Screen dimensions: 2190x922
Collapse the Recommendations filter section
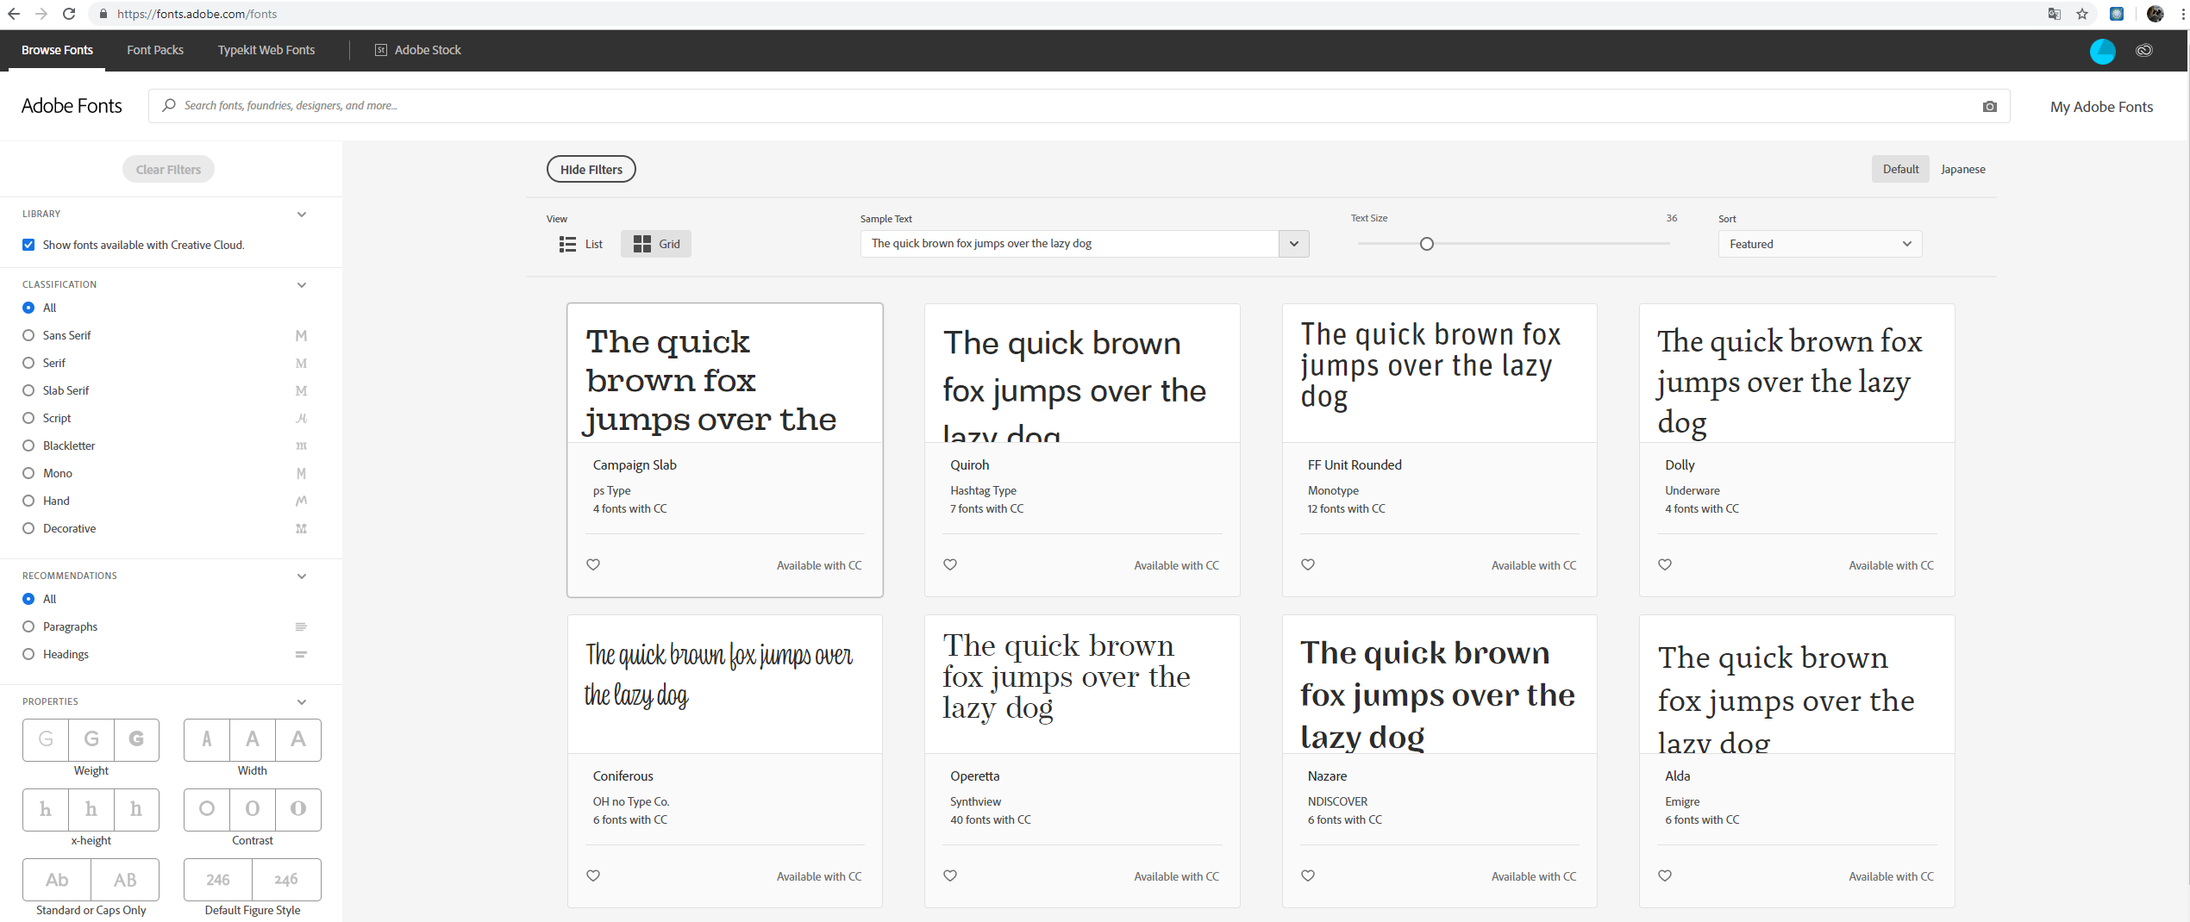pos(302,576)
